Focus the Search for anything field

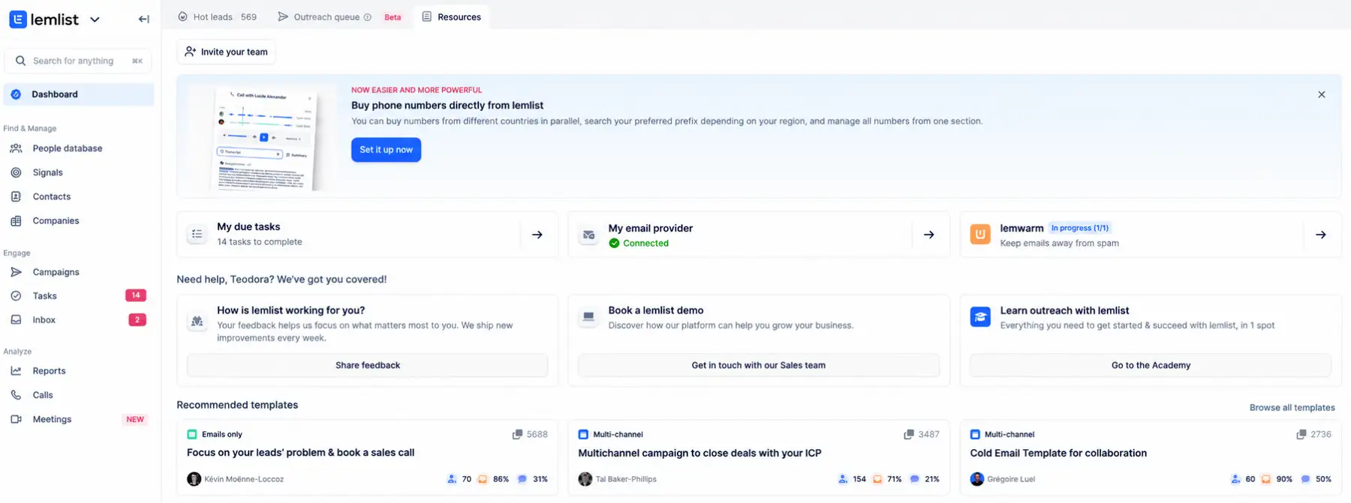click(78, 61)
